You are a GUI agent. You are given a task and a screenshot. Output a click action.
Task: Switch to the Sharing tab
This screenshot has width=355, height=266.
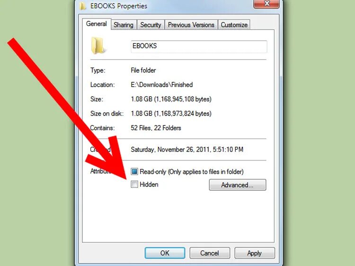pyautogui.click(x=124, y=25)
